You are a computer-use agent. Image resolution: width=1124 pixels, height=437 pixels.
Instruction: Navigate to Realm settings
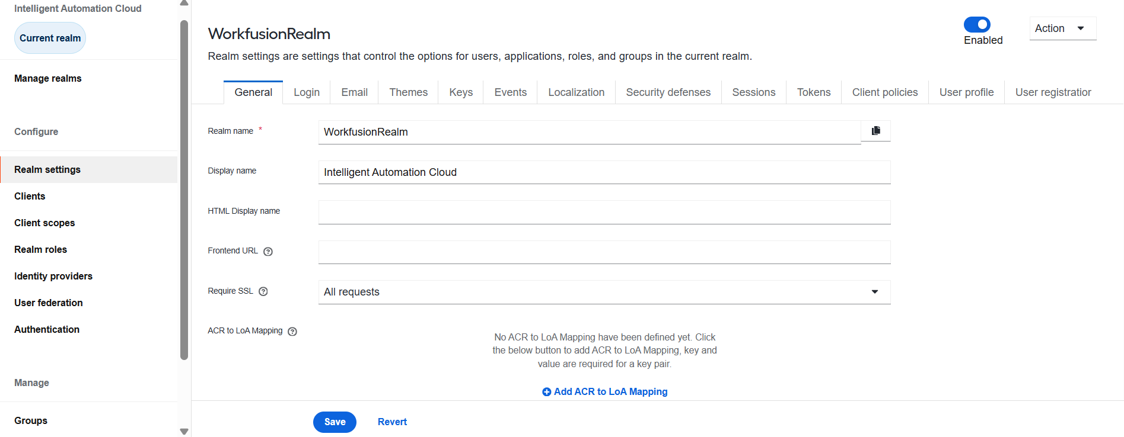(89, 170)
